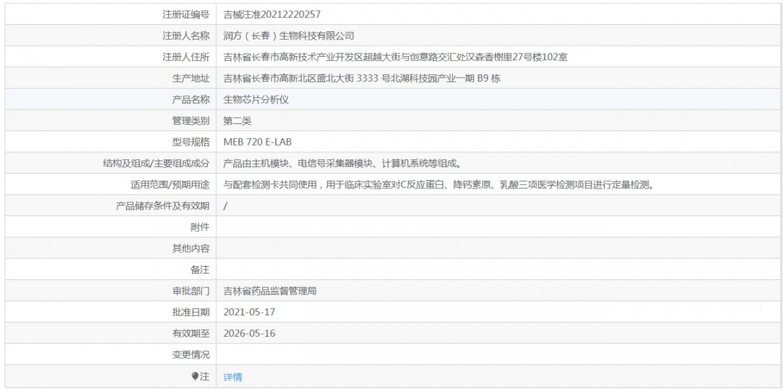The height and width of the screenshot is (391, 784).
Task: Select expiry date 2026-05-16
Action: (x=249, y=334)
